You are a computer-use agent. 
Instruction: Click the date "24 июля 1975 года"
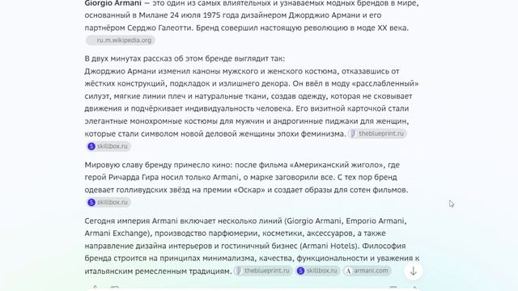(205, 15)
